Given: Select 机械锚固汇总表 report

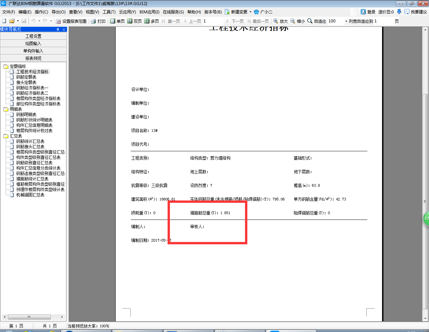Looking at the screenshot, I should click(x=30, y=195).
